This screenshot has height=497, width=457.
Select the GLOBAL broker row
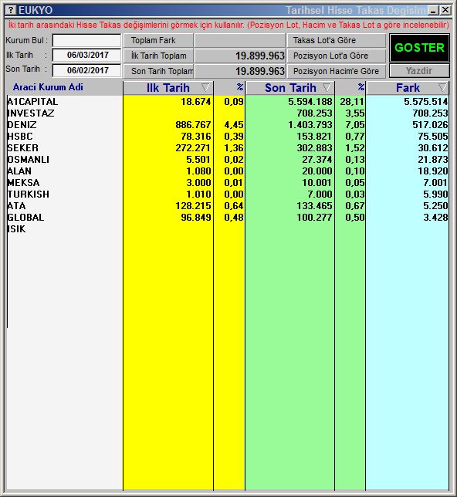[x=228, y=218]
